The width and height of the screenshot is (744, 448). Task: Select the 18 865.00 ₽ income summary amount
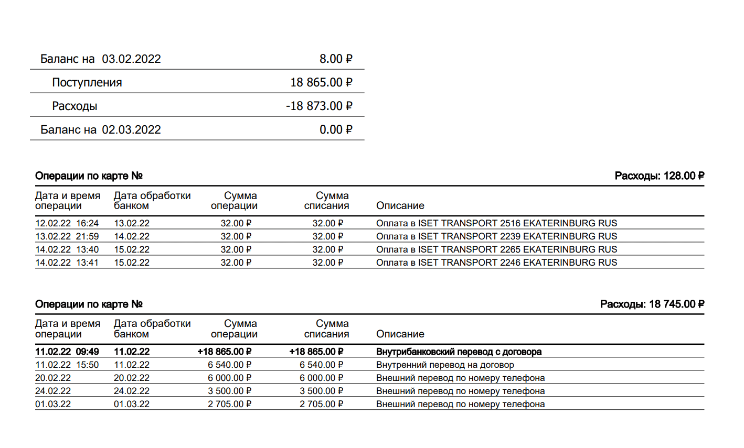pyautogui.click(x=321, y=82)
